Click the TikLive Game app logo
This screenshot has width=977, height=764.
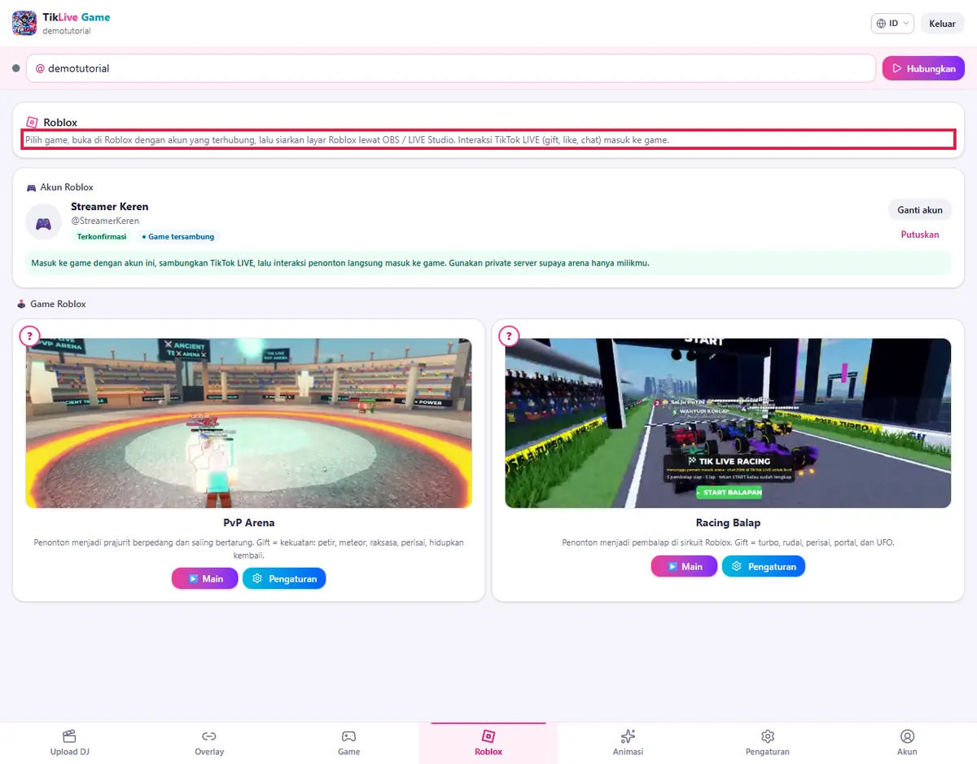click(x=24, y=23)
